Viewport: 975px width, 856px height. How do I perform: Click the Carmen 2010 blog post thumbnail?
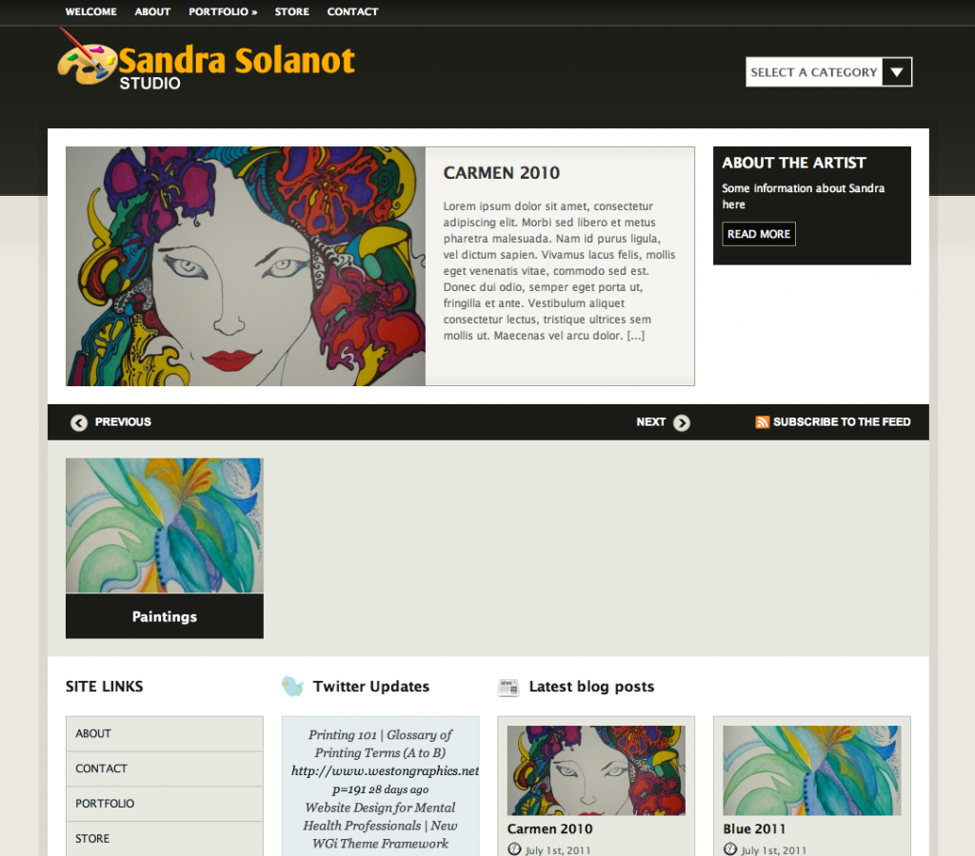coord(596,770)
